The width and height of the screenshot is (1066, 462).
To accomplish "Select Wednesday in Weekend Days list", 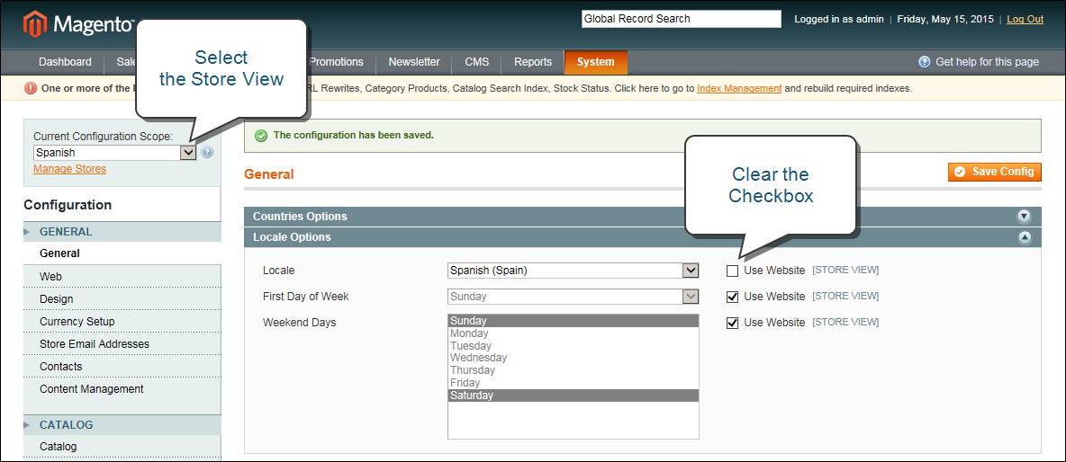I will coord(574,358).
